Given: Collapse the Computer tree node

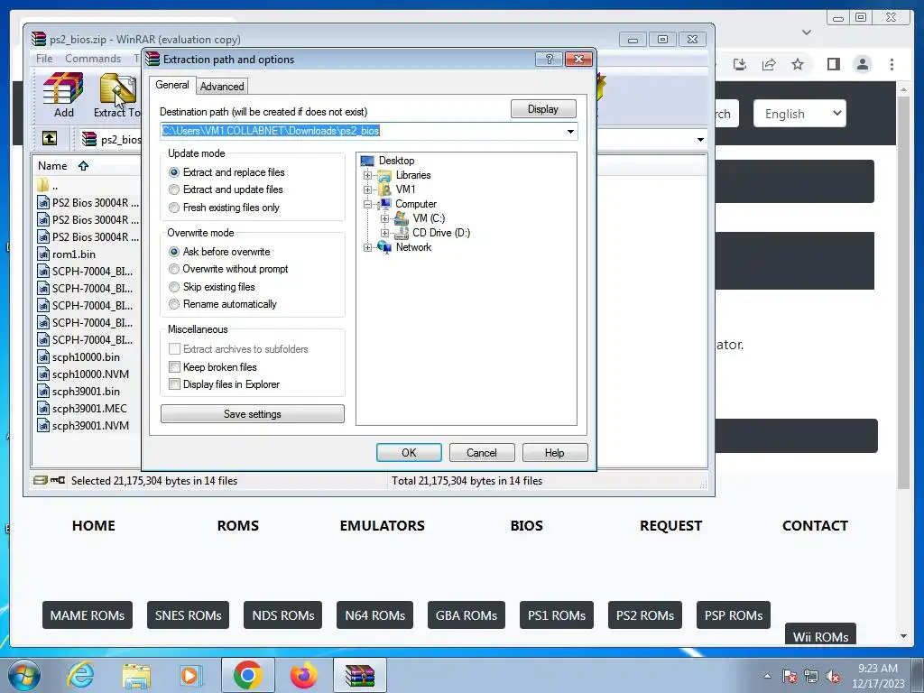Looking at the screenshot, I should [368, 204].
